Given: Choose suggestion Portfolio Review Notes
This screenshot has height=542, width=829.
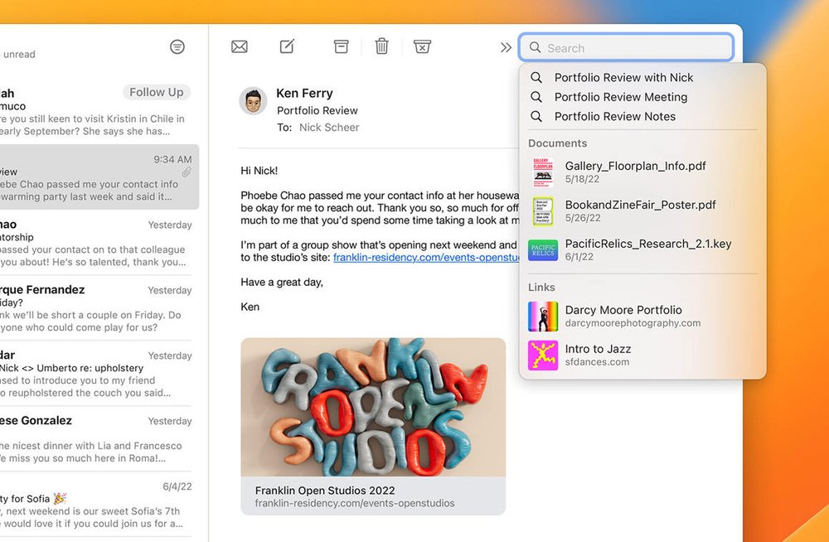Looking at the screenshot, I should (x=642, y=117).
